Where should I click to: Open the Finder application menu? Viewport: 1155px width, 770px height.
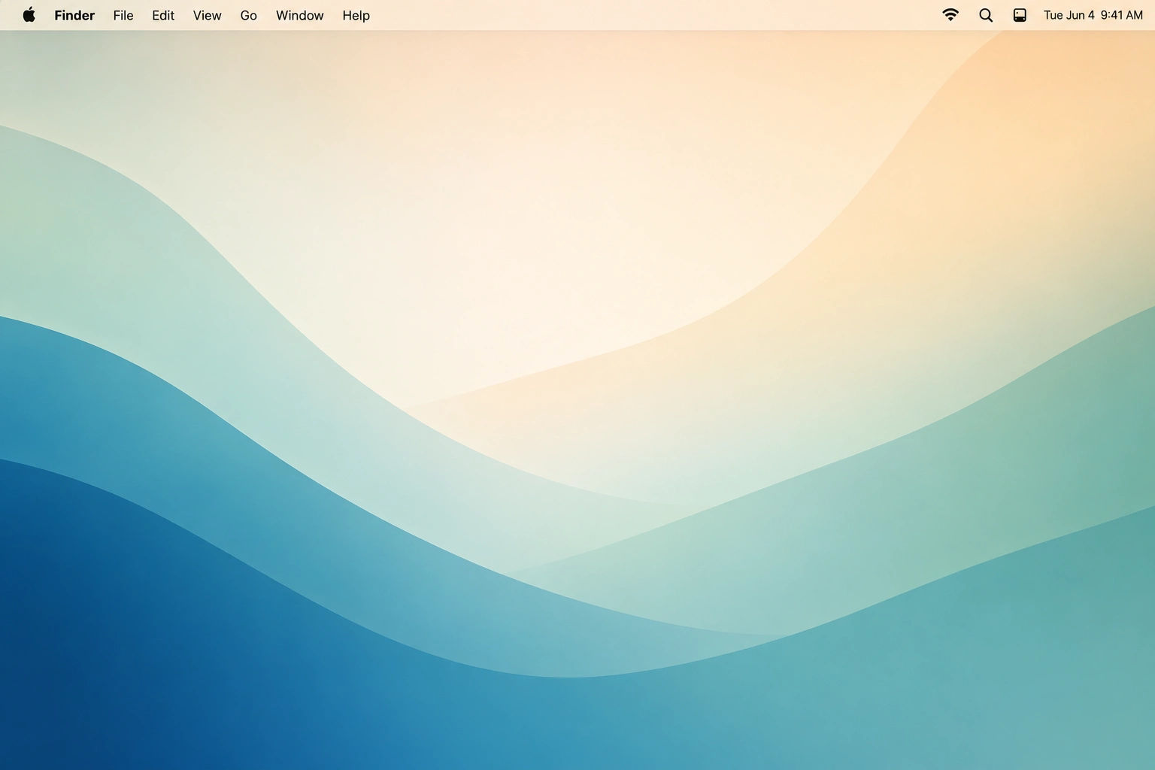pos(74,15)
